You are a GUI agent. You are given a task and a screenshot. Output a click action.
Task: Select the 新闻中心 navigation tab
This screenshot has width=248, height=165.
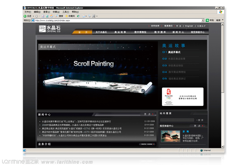pos(178,32)
